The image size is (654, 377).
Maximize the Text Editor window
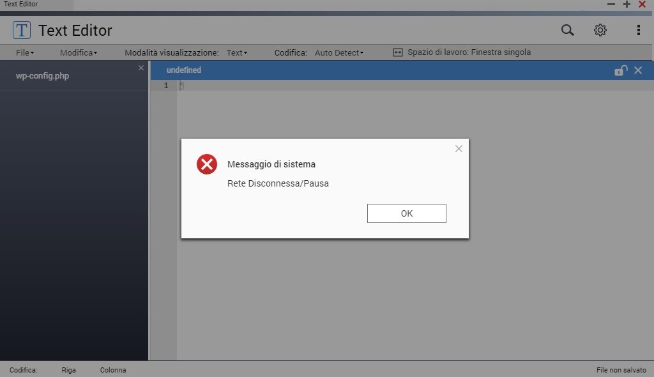point(627,4)
